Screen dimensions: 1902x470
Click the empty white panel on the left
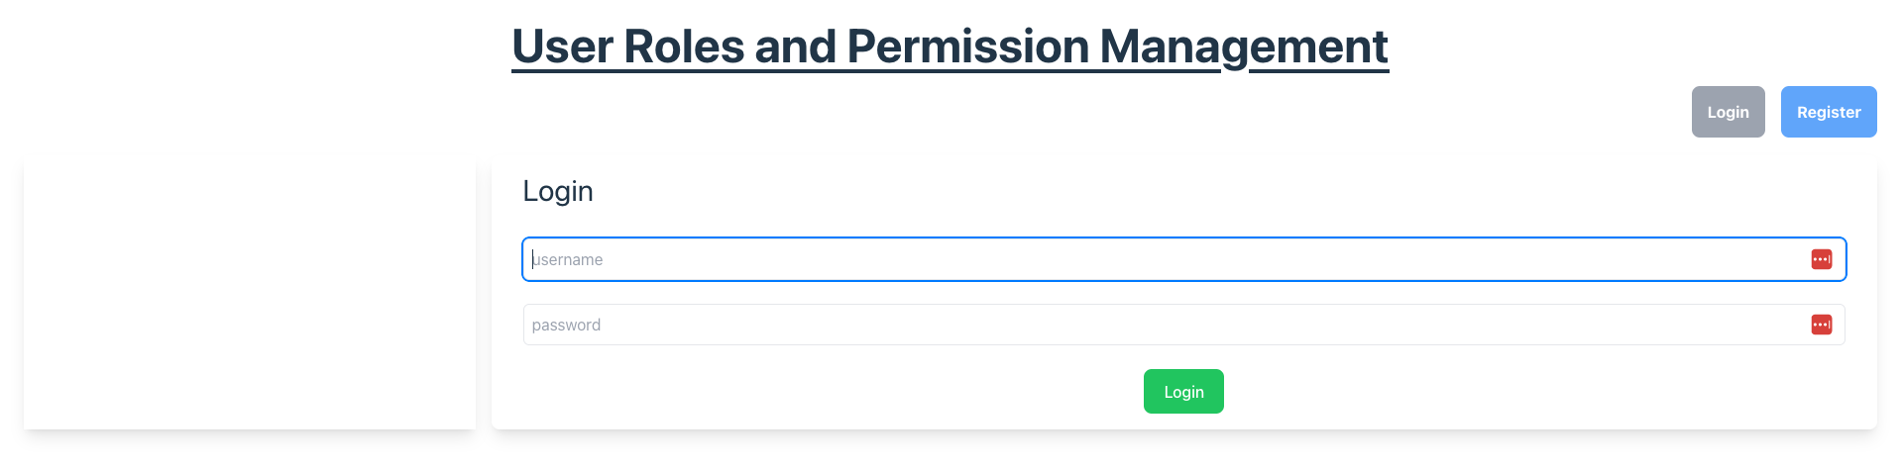click(250, 294)
